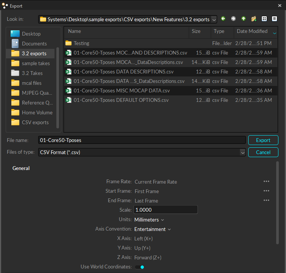Switch to detail list view
This screenshot has width=286, height=273.
click(x=274, y=19)
